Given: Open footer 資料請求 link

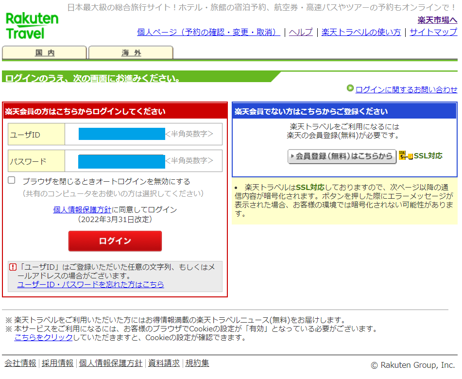Looking at the screenshot, I should 164,363.
